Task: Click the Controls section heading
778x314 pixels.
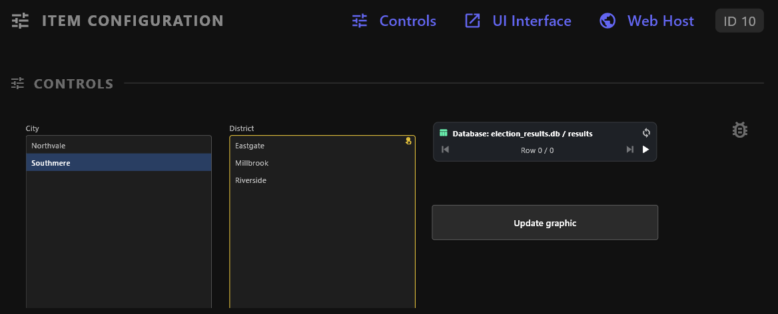Action: 73,84
